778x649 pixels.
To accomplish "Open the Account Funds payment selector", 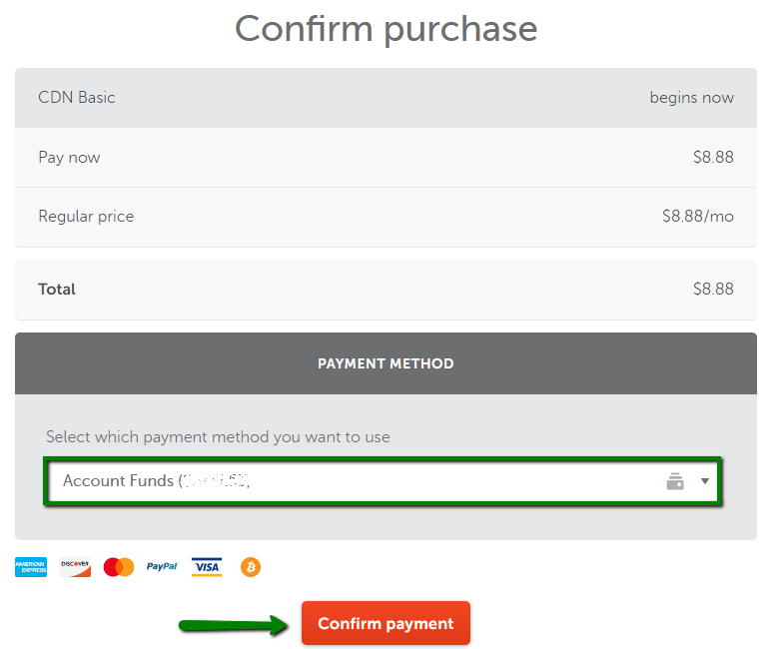I will tap(383, 481).
